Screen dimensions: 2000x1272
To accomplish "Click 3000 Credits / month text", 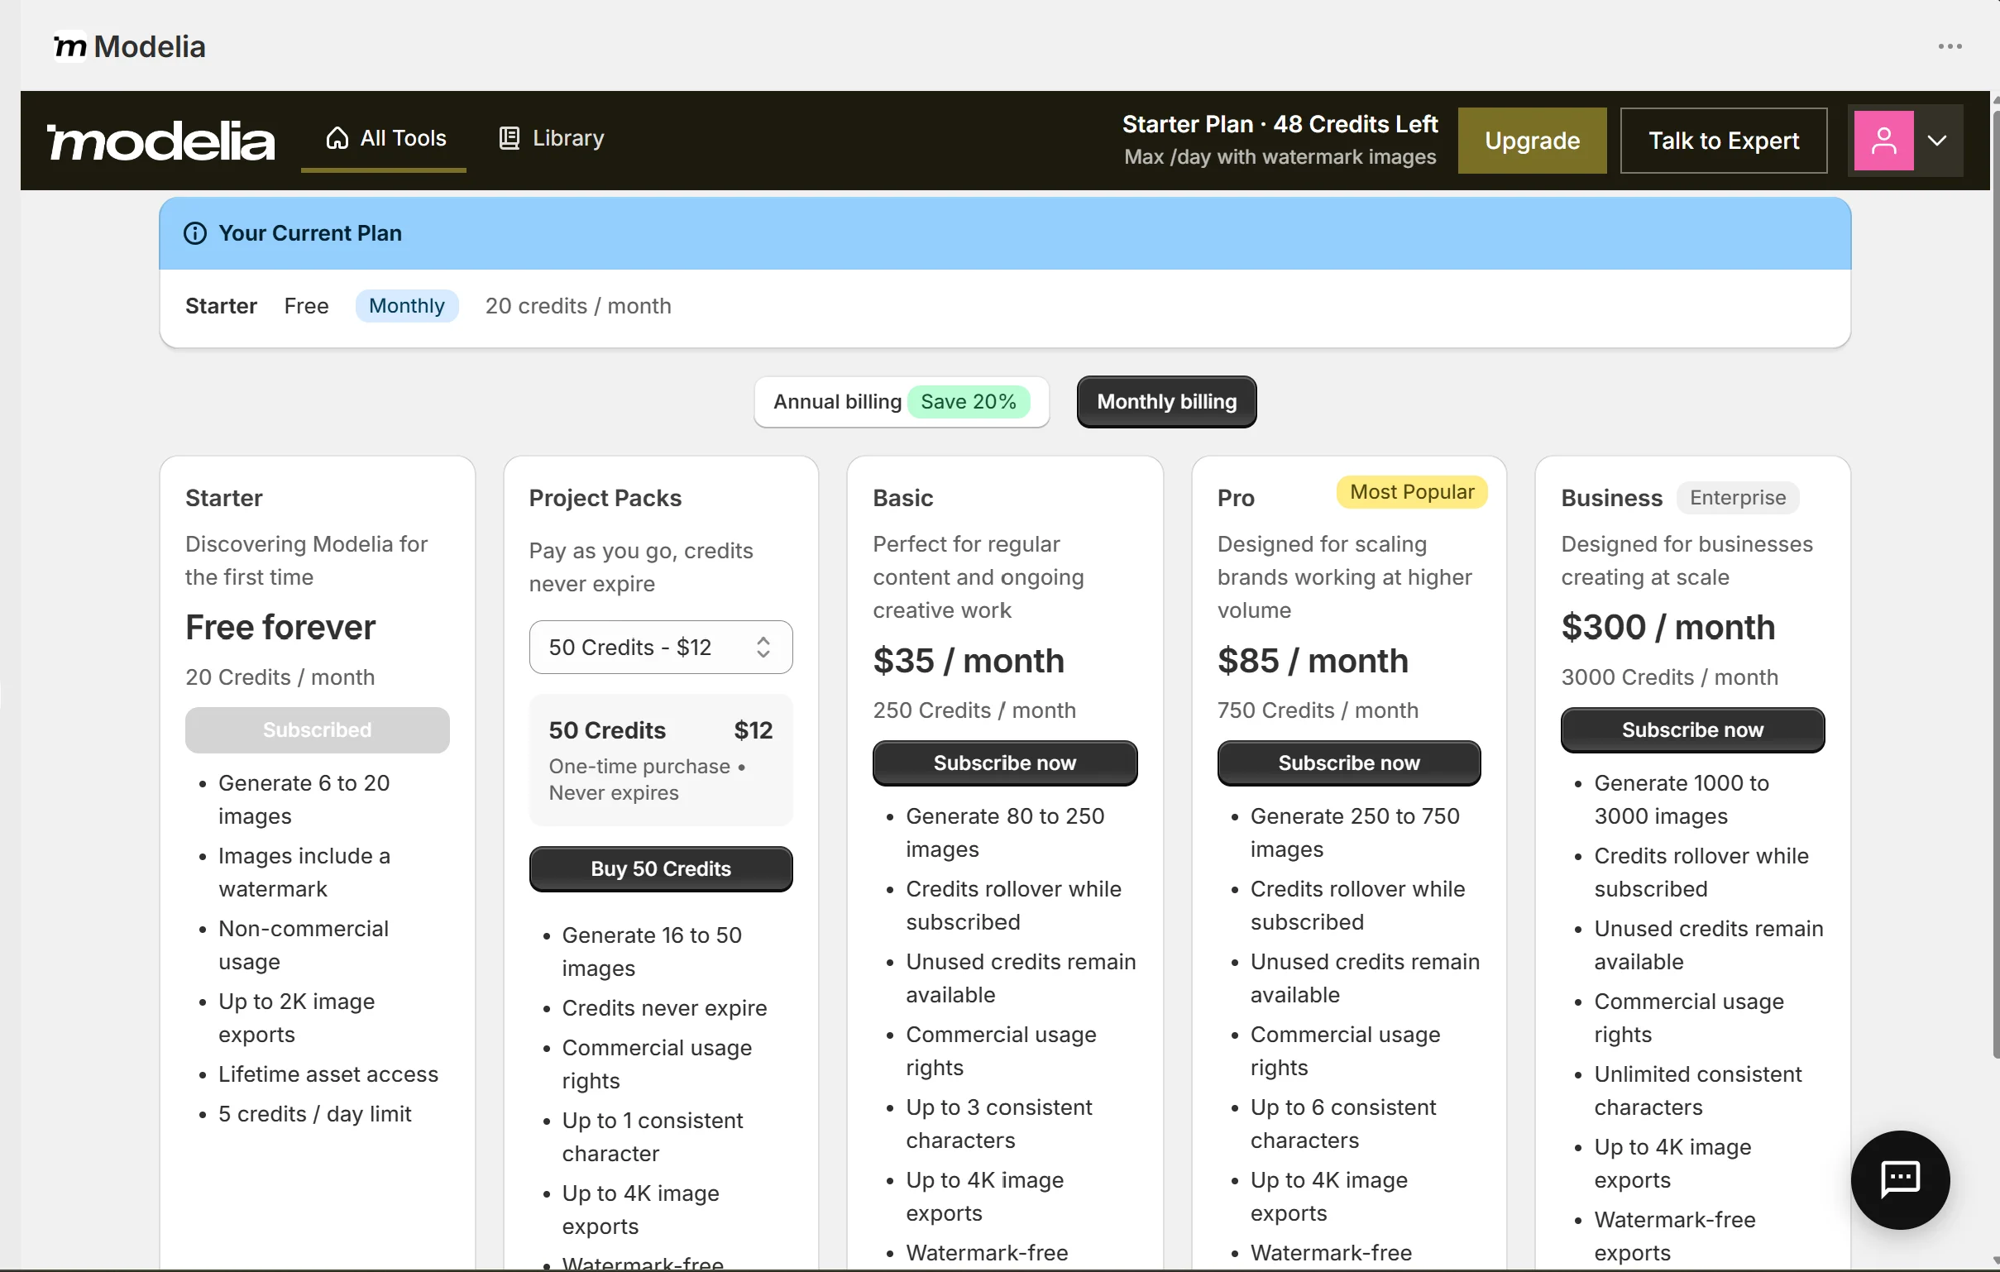I will pyautogui.click(x=1669, y=677).
